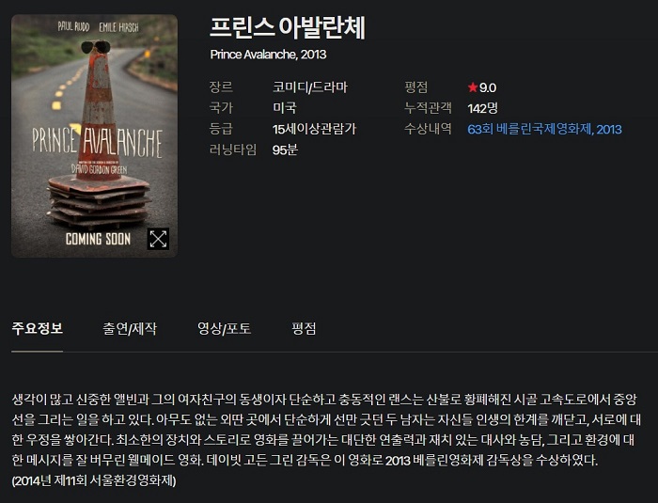Click the 서울환경영화제 footnote text
The image size is (658, 503).
[94, 480]
